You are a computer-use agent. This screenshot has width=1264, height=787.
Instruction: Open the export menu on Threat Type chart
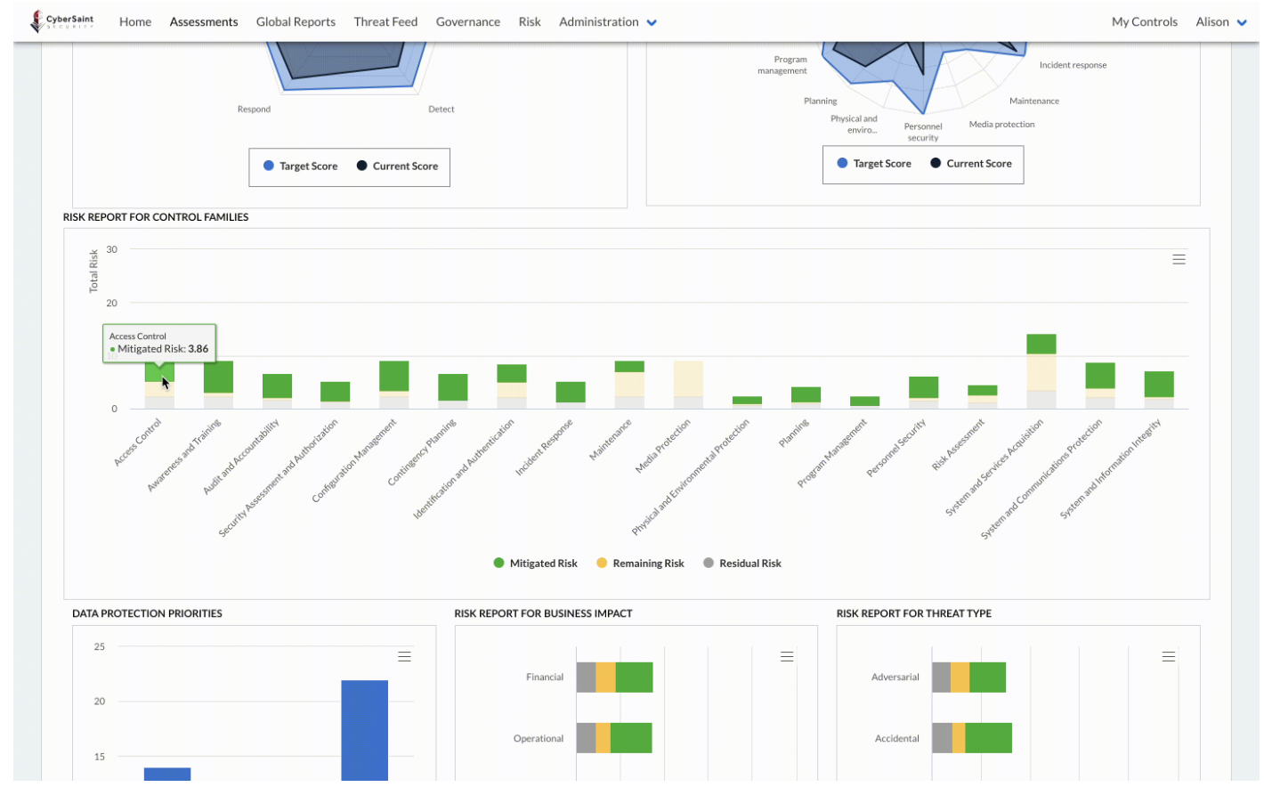(x=1168, y=656)
